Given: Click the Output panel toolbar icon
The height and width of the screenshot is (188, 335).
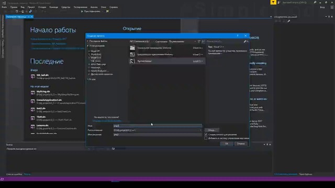Looking at the screenshot, I should pyautogui.click(x=113, y=149).
